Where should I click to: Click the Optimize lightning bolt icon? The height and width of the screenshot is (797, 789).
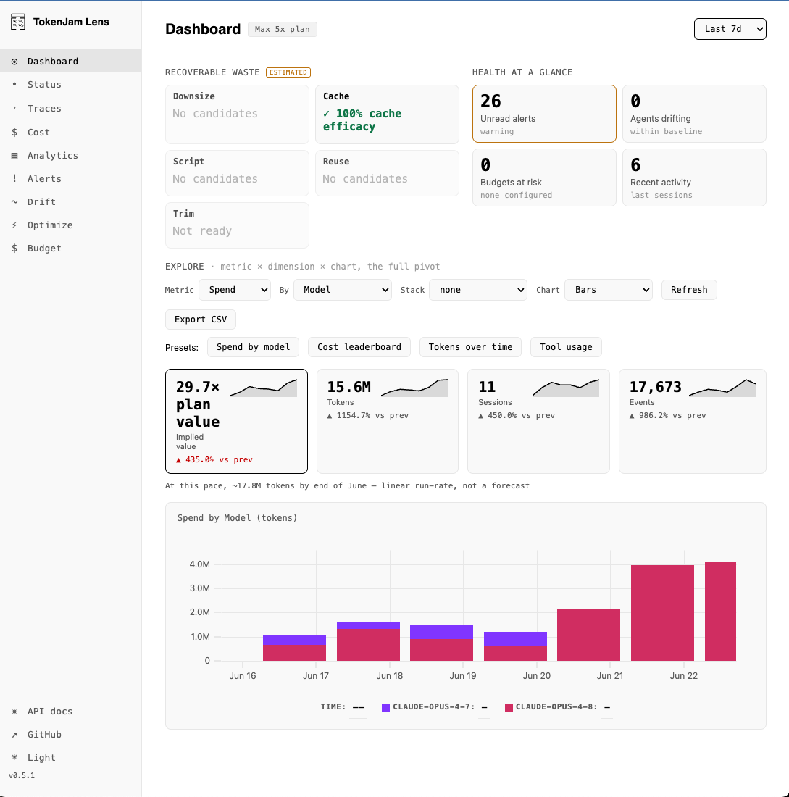[14, 225]
